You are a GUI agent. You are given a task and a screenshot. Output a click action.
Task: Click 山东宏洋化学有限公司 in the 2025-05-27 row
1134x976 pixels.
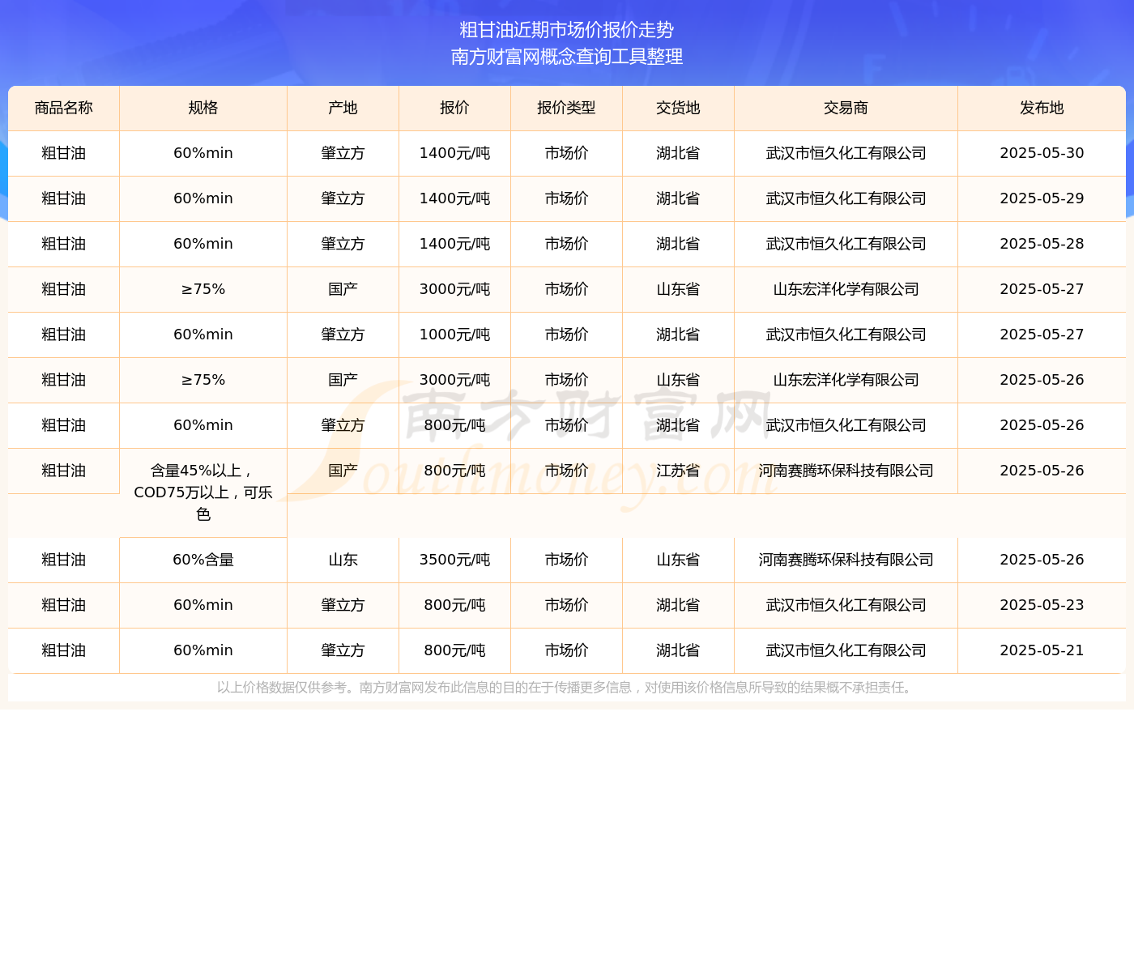click(846, 289)
